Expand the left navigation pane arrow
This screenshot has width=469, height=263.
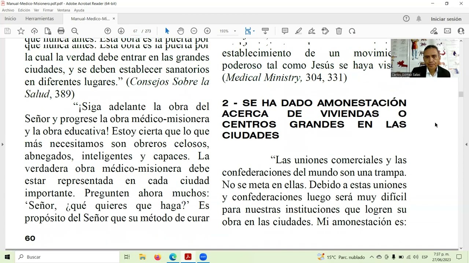click(2, 145)
